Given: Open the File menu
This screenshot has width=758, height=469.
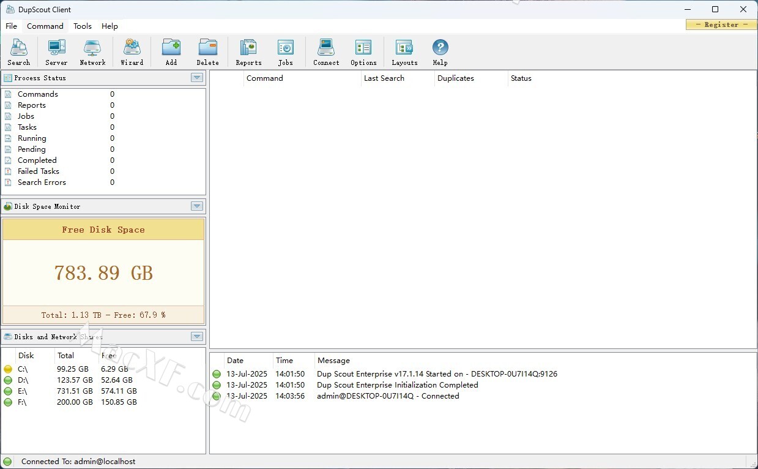Looking at the screenshot, I should click(x=12, y=26).
